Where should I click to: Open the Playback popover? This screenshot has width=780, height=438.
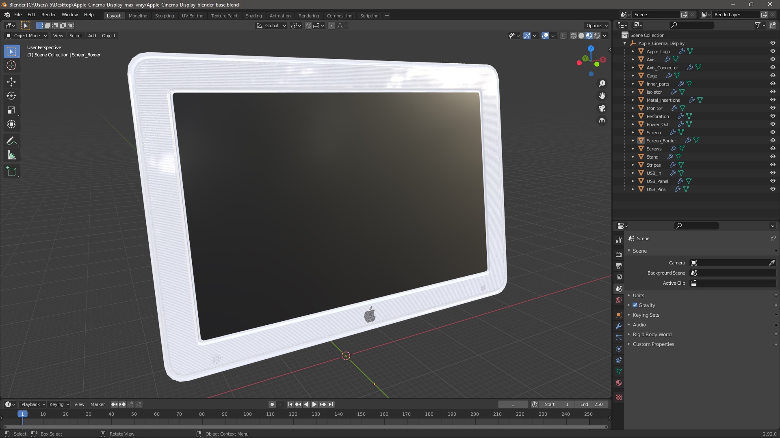[33, 404]
